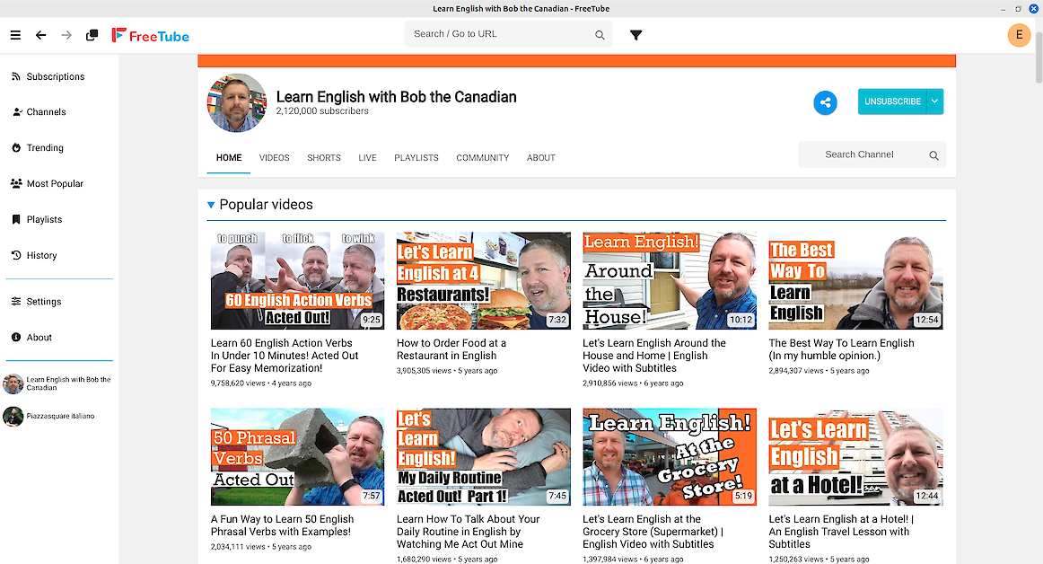Click the channel name heading 'Learn English with Bob the Canadian'

click(x=397, y=97)
